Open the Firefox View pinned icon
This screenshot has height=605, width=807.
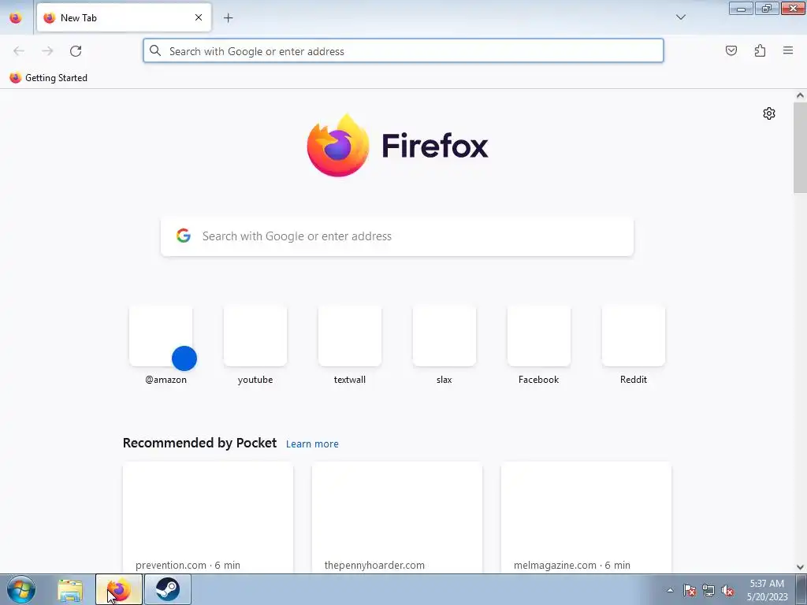tap(16, 17)
